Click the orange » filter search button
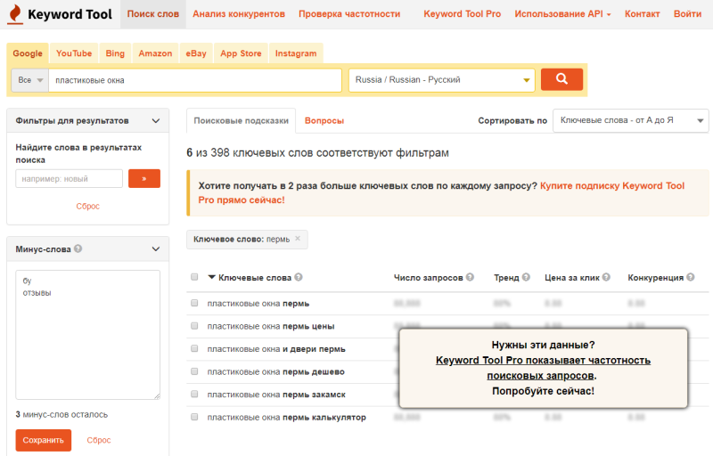This screenshot has height=456, width=713. (144, 178)
